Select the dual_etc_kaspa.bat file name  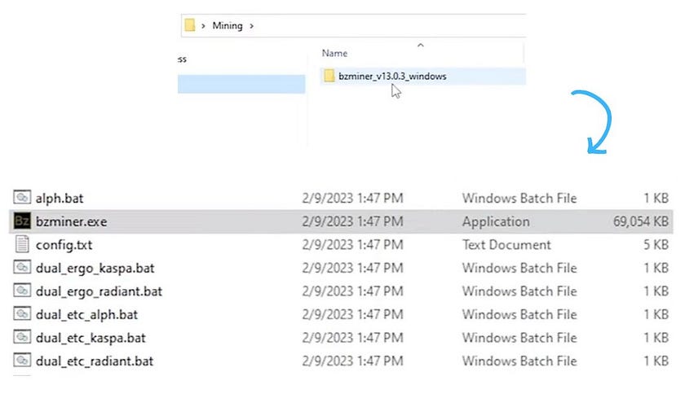tap(91, 338)
